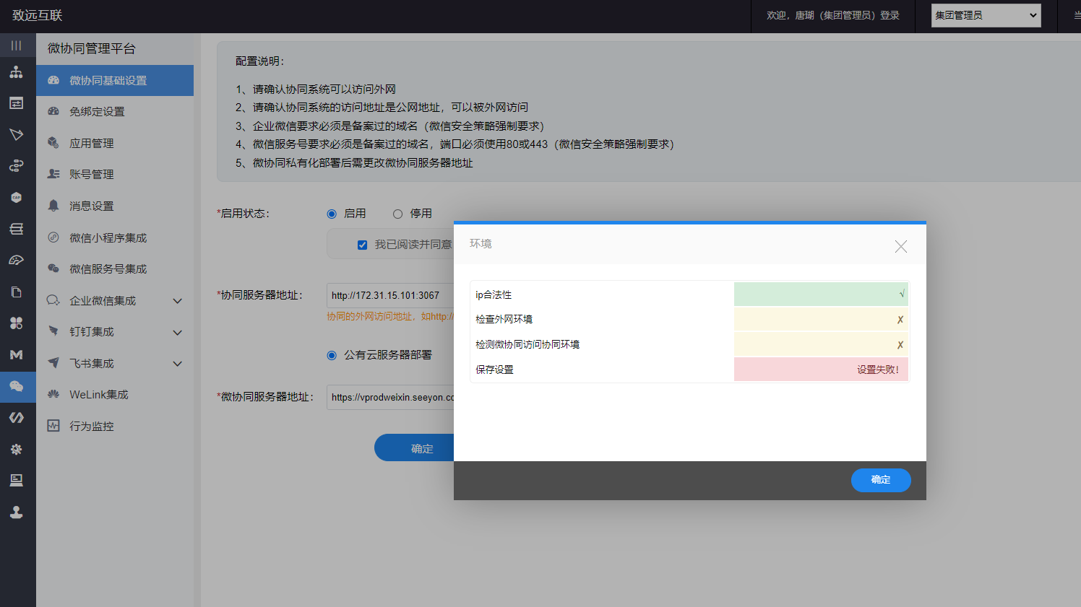This screenshot has height=607, width=1081.
Task: Open the 集团管理员 role dropdown
Action: click(986, 15)
